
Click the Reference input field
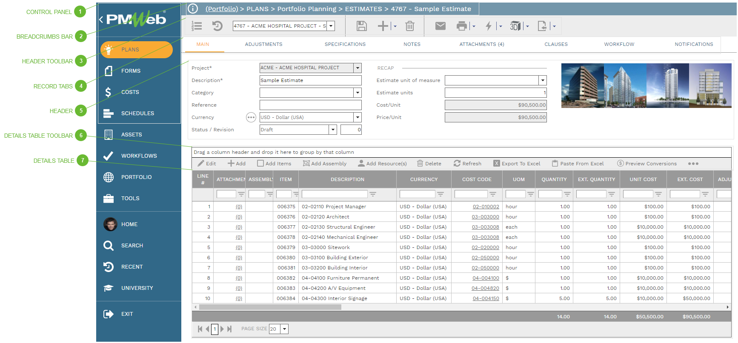[311, 105]
